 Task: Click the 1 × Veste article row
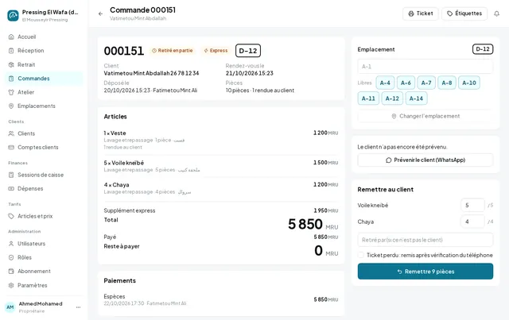click(x=221, y=140)
